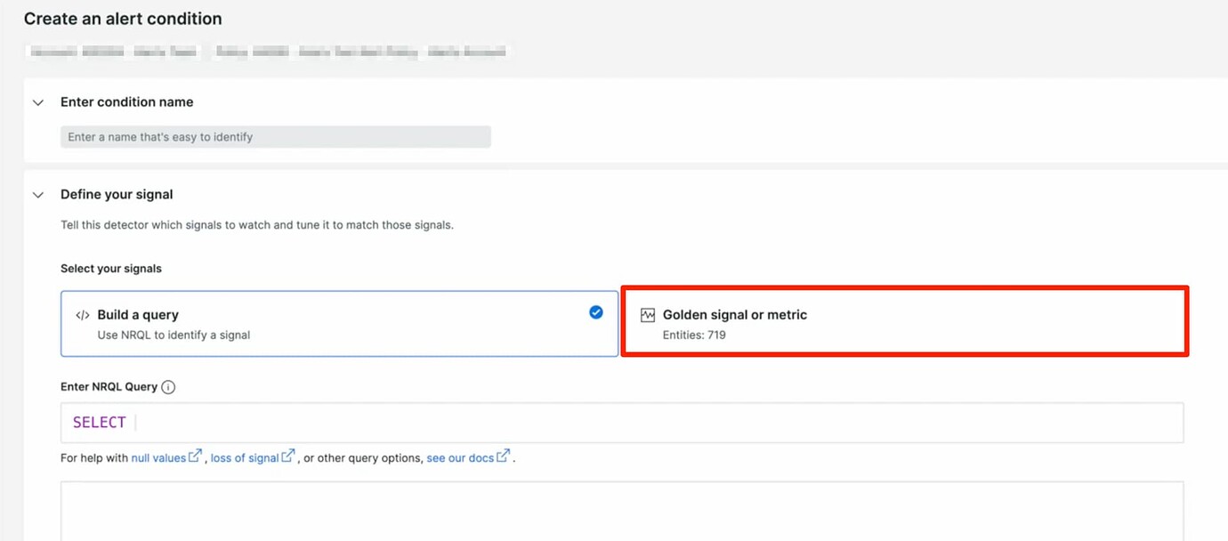1228x541 pixels.
Task: Click the code brackets icon on Build a query
Action: click(x=83, y=315)
